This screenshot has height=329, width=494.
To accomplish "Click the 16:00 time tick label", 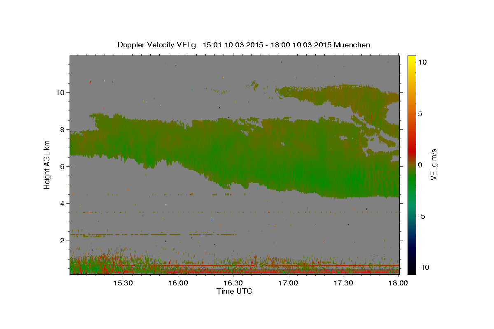I will pos(178,283).
